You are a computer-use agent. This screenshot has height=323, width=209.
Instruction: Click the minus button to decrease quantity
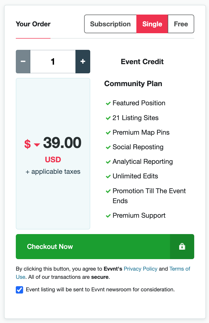(23, 62)
